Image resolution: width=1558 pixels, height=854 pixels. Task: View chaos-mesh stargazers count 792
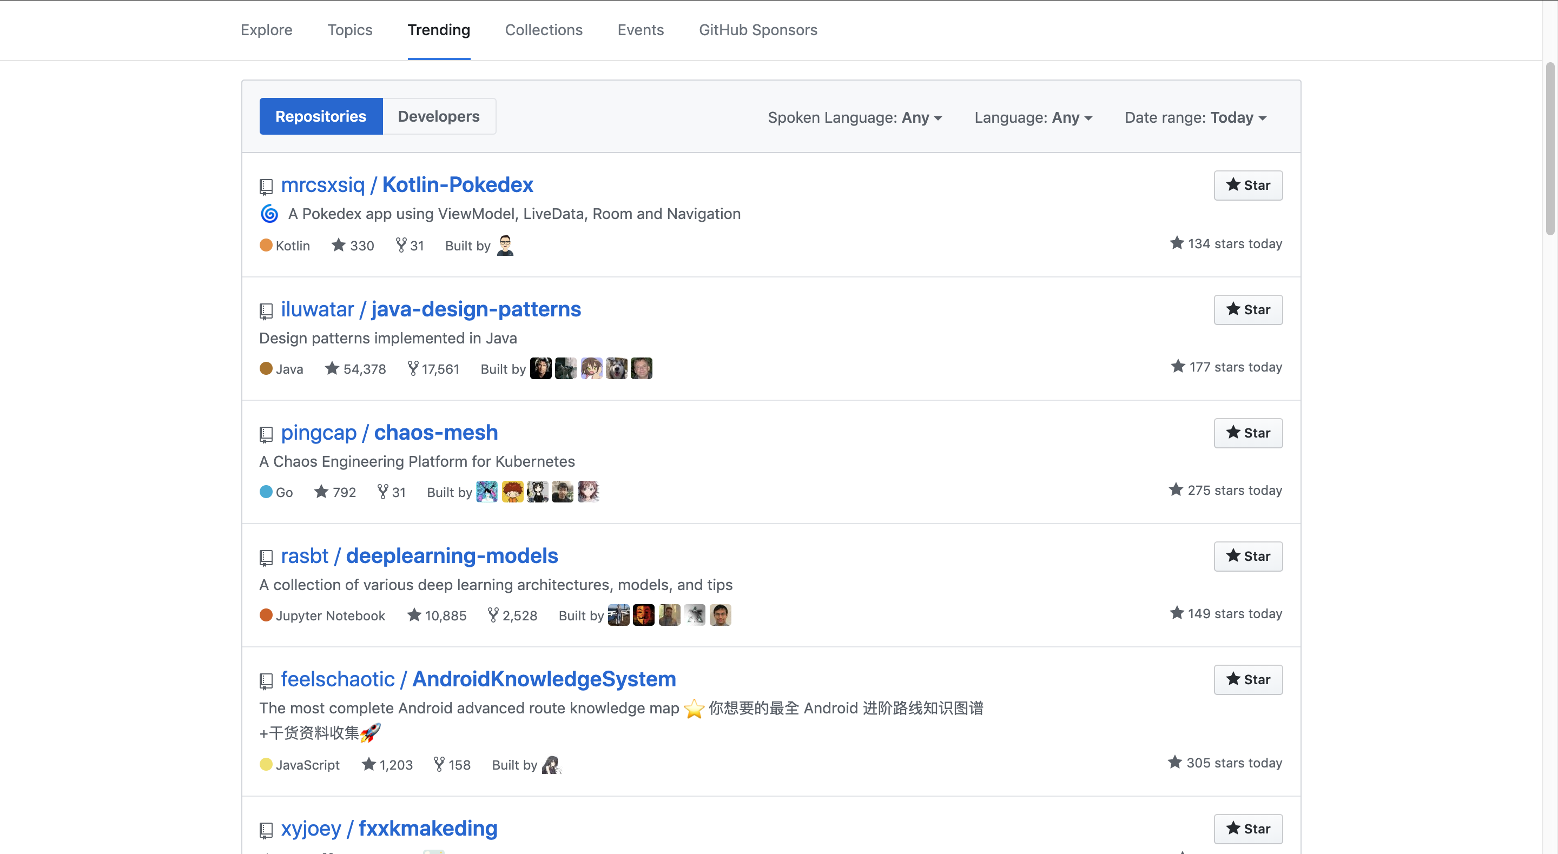pos(335,492)
